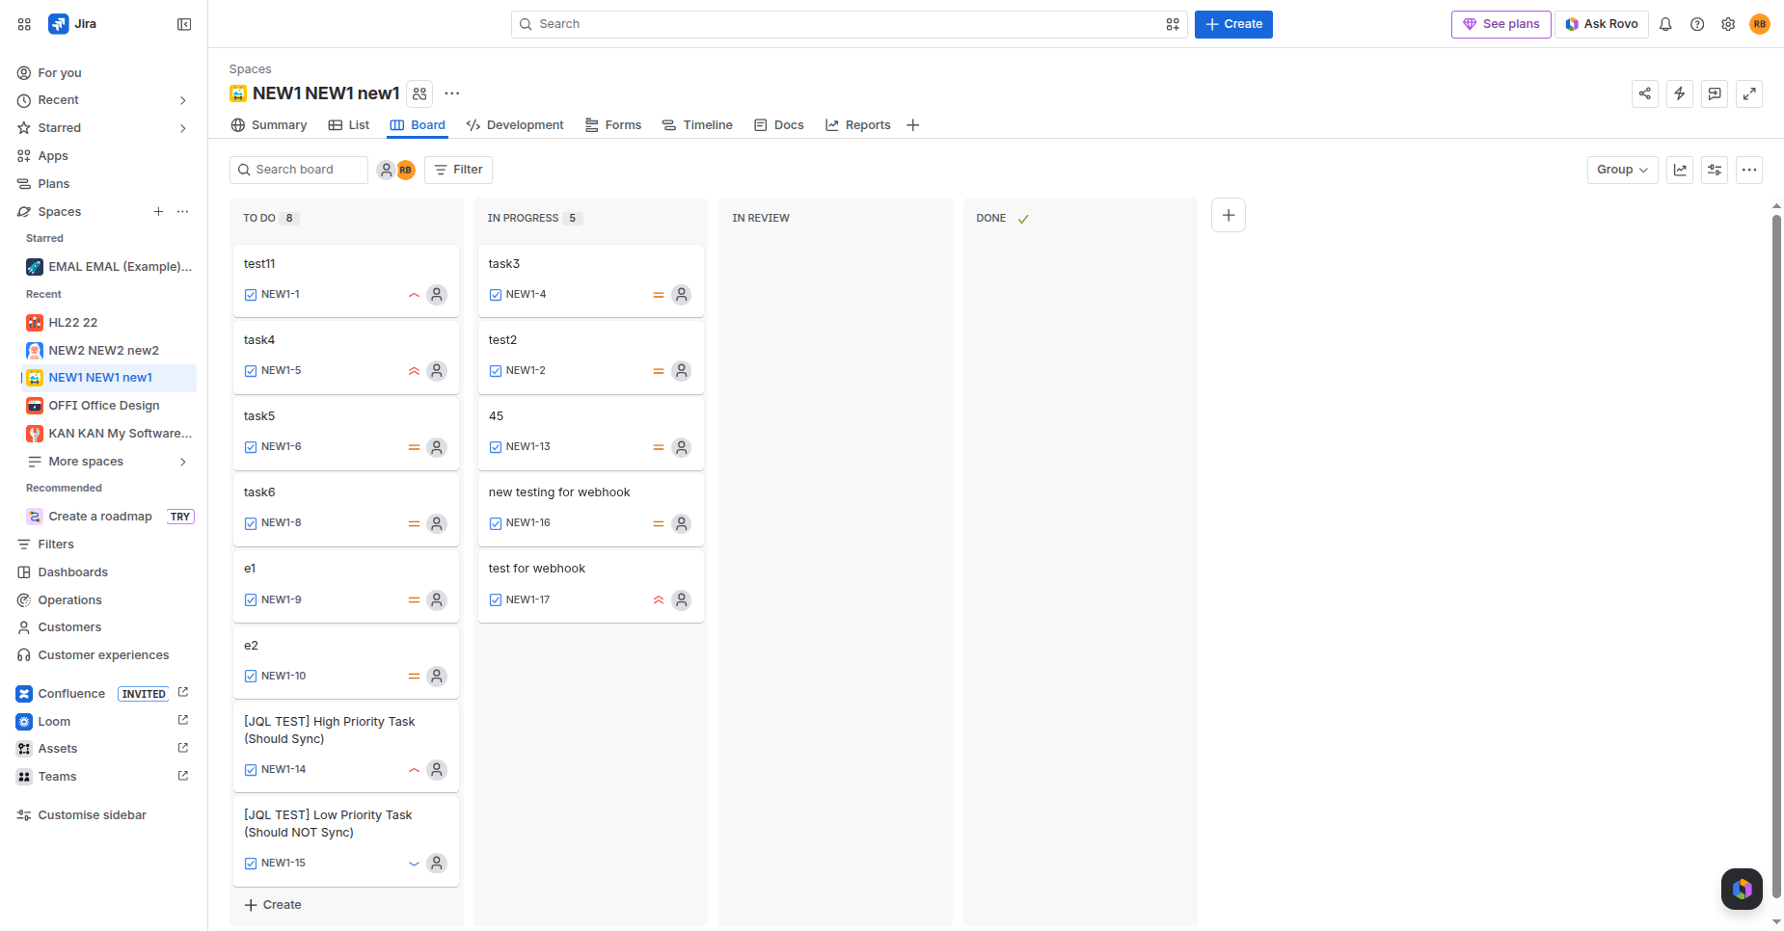Screen dimensions: 1784x931
Task: Open the give feedback icon
Action: [x=1715, y=93]
